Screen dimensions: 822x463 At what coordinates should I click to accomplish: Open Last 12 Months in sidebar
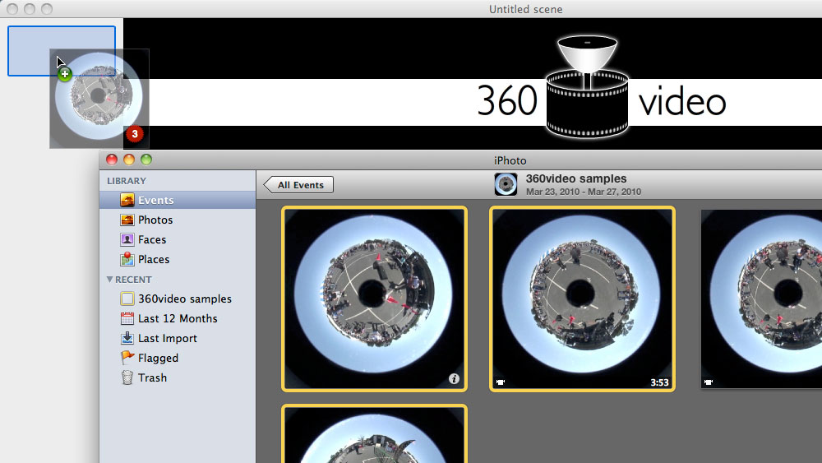click(x=178, y=319)
